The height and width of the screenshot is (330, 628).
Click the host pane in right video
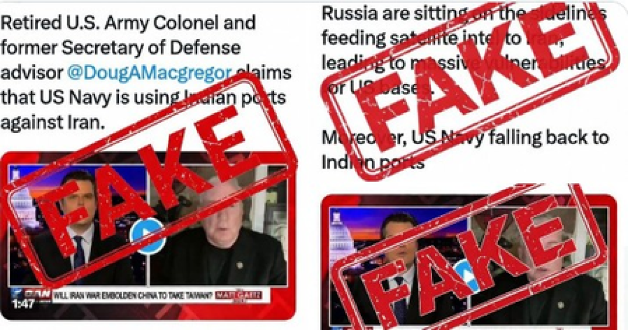pos(398,267)
